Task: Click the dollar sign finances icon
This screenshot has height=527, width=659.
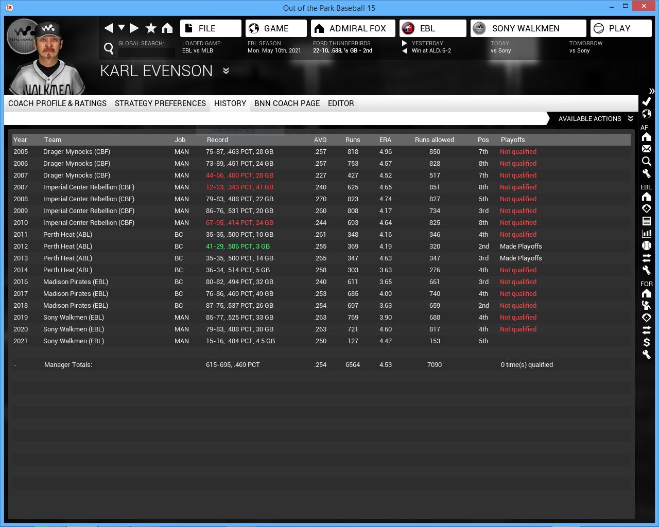Action: [647, 342]
